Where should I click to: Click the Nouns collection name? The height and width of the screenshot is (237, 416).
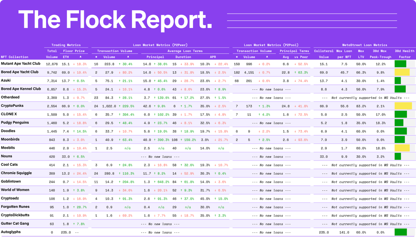(7, 156)
